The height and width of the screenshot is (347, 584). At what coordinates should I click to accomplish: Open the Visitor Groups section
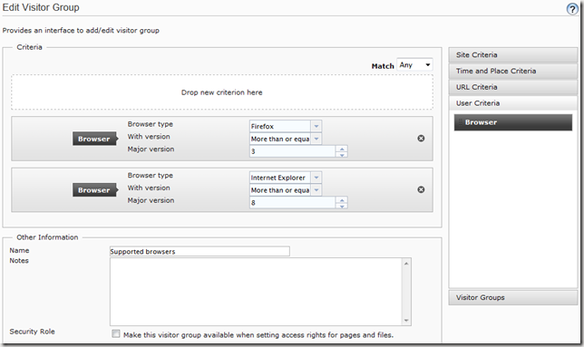click(x=513, y=297)
